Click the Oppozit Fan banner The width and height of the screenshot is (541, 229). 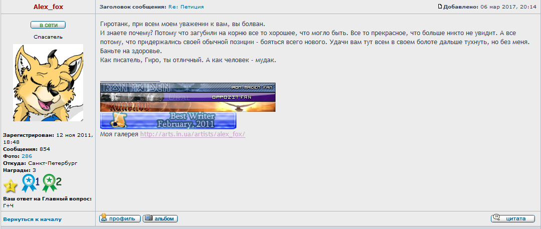188,97
